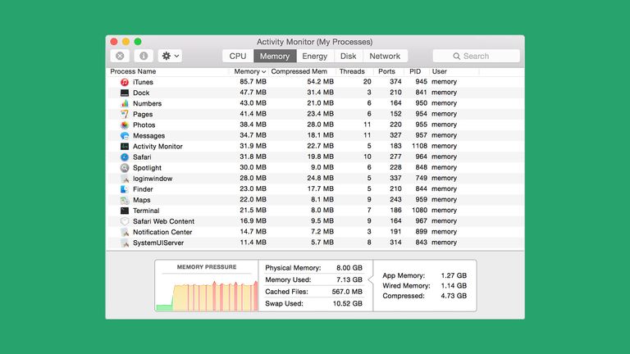Sort by Threads column header

pyautogui.click(x=354, y=71)
